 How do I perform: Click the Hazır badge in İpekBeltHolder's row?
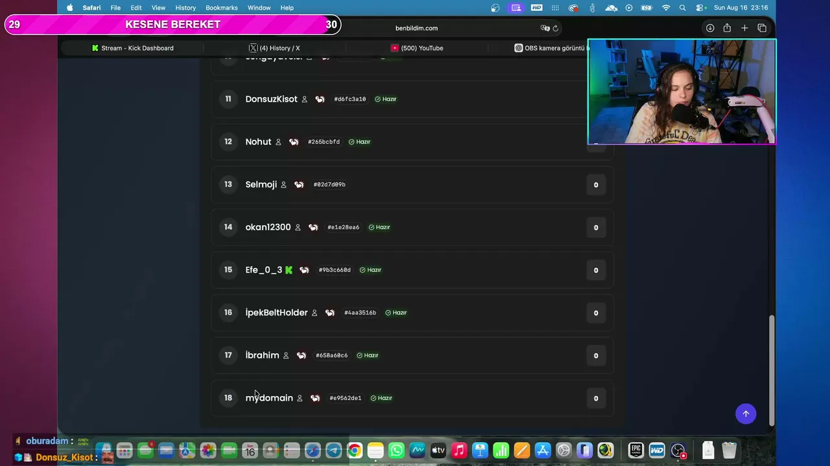[396, 313]
